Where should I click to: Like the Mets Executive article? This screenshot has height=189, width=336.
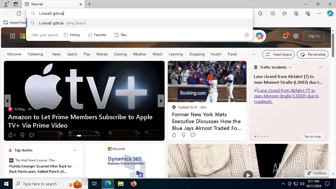pyautogui.click(x=174, y=135)
